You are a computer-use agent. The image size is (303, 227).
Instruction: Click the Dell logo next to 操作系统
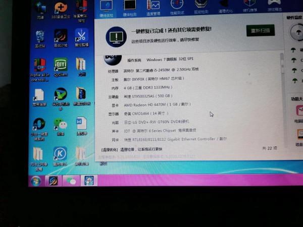pos(113,59)
